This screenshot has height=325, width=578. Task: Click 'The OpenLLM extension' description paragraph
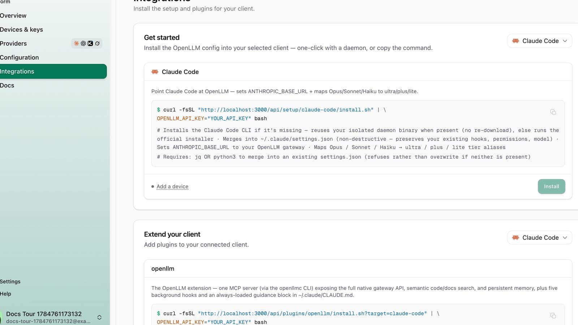354,292
